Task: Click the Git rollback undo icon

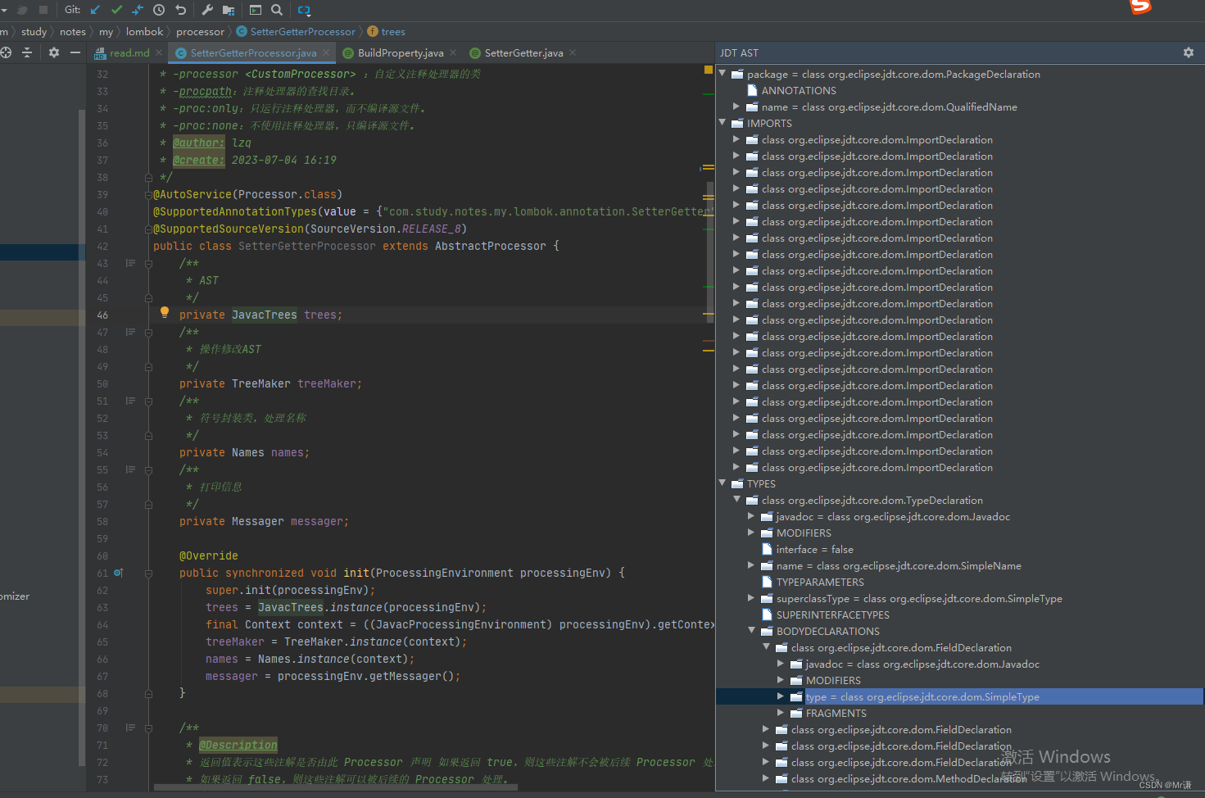Action: pos(181,10)
